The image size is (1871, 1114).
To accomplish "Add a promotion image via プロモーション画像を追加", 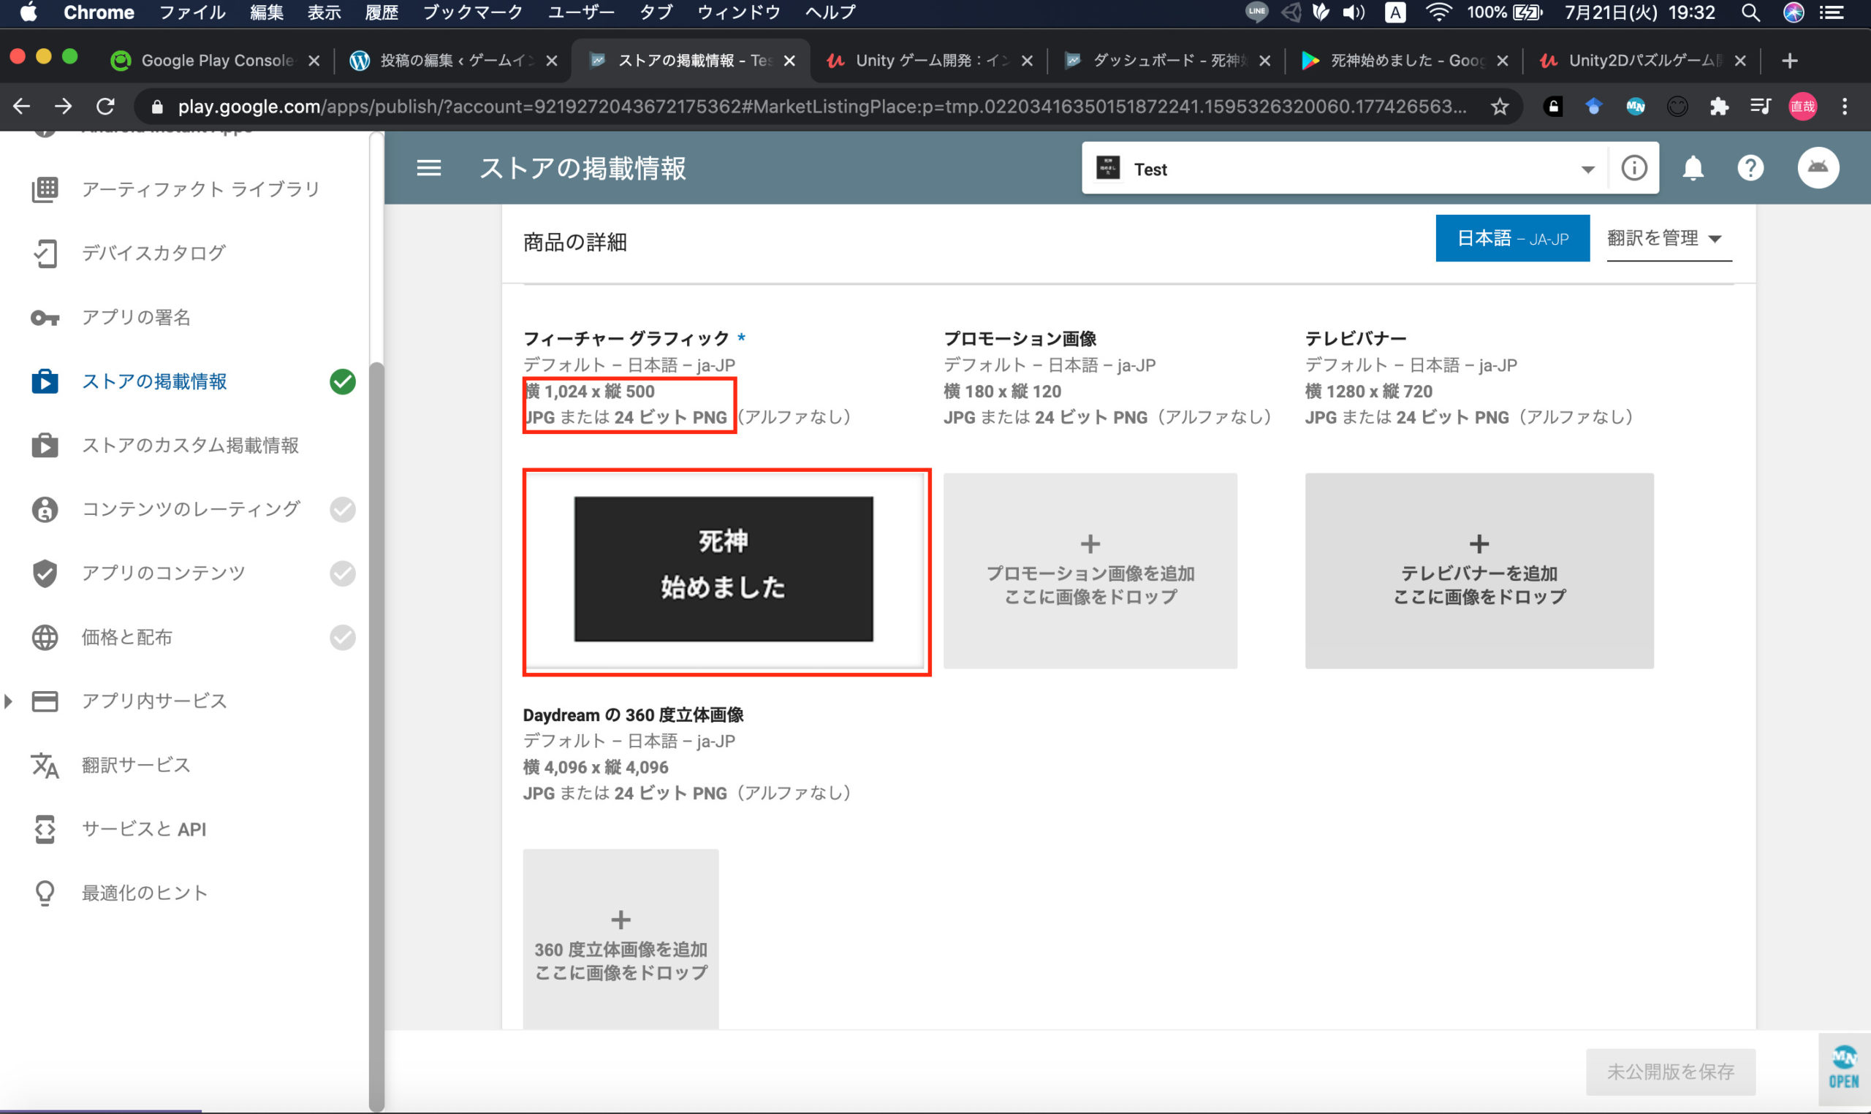I will pos(1090,571).
